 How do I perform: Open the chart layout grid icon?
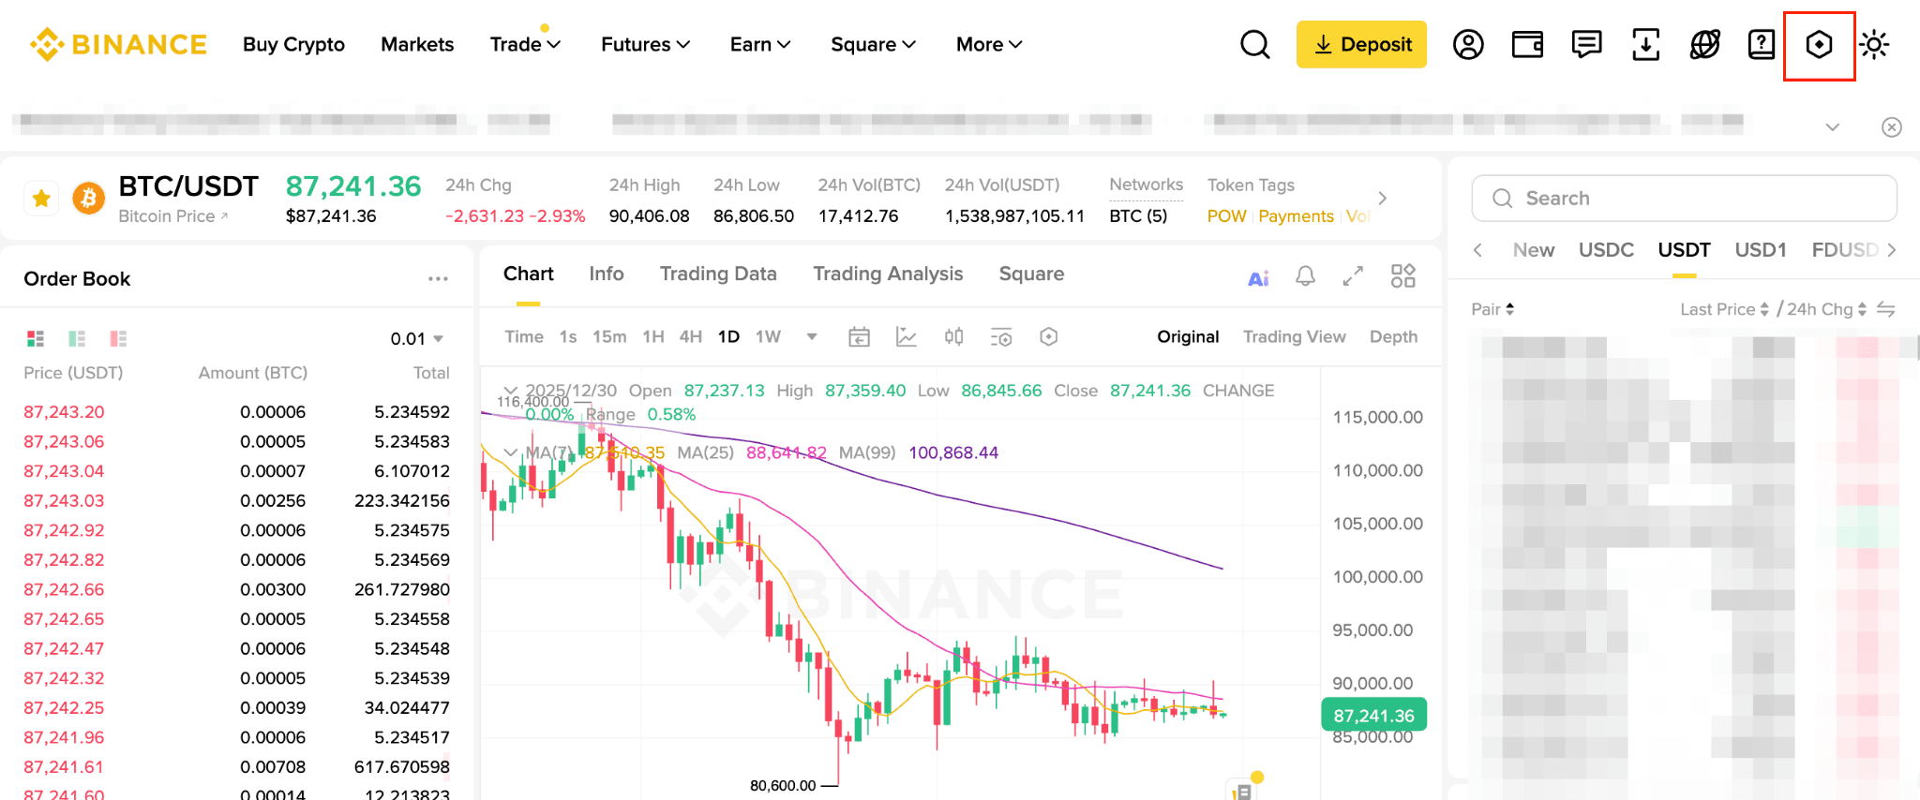(x=1402, y=276)
